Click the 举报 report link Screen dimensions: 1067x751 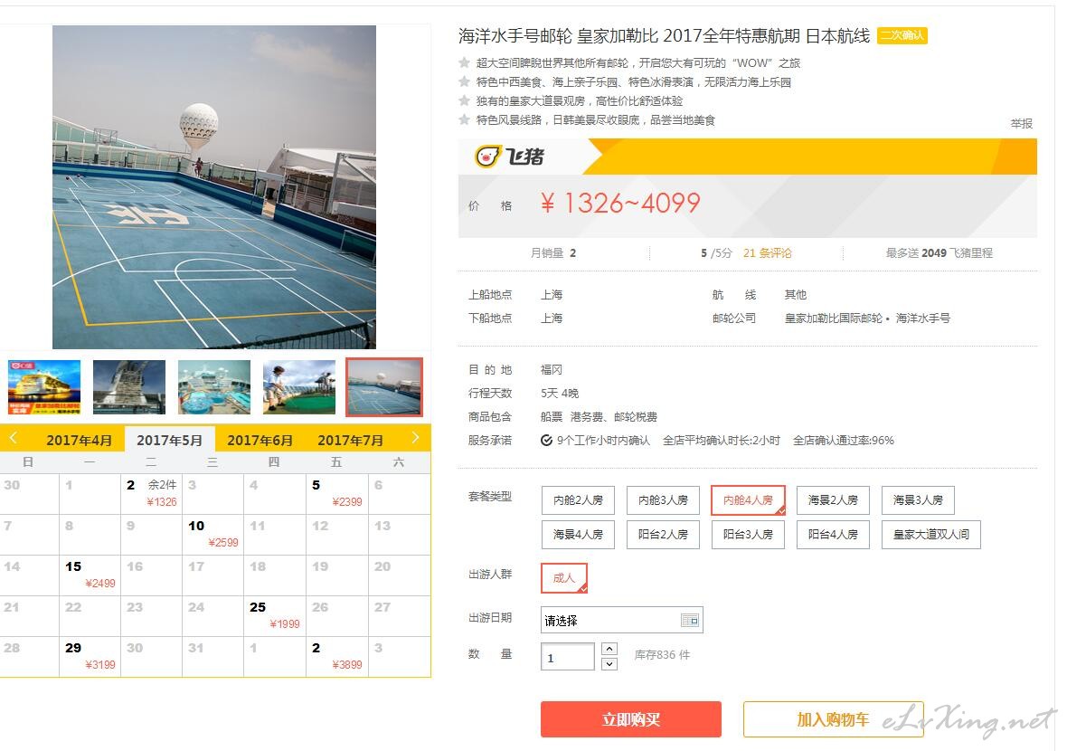pos(1022,123)
